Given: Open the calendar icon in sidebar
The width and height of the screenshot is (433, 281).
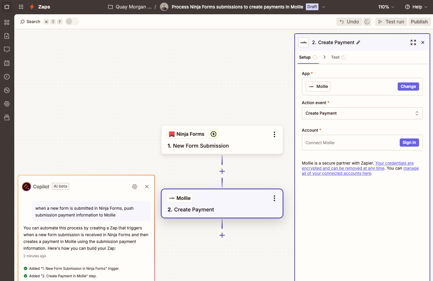Looking at the screenshot, I should tap(7, 63).
